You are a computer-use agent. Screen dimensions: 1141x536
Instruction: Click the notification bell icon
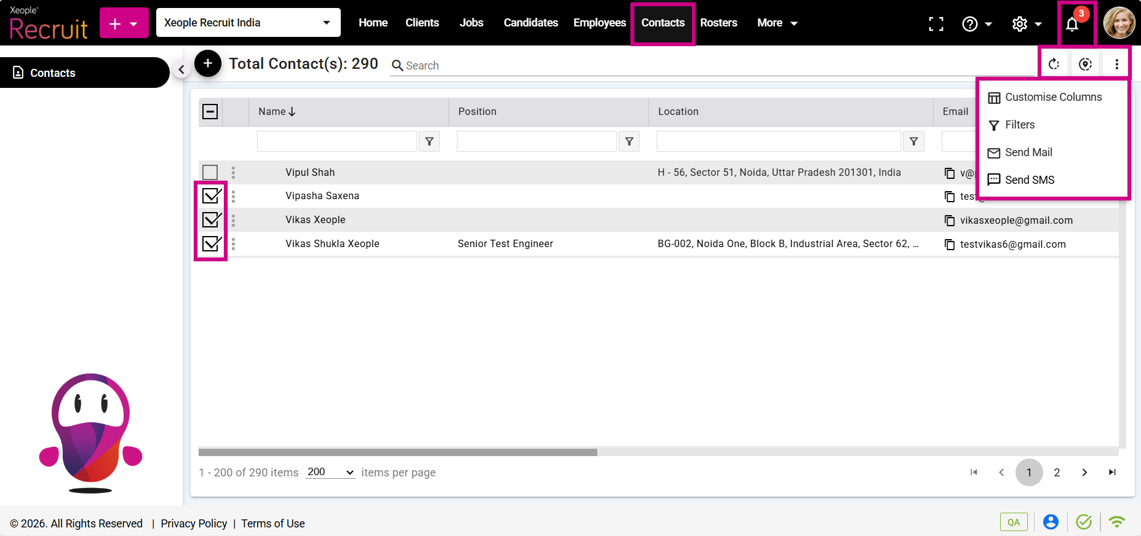[x=1072, y=24]
